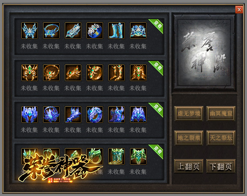Select the blue boots icon in first row

pos(117,30)
